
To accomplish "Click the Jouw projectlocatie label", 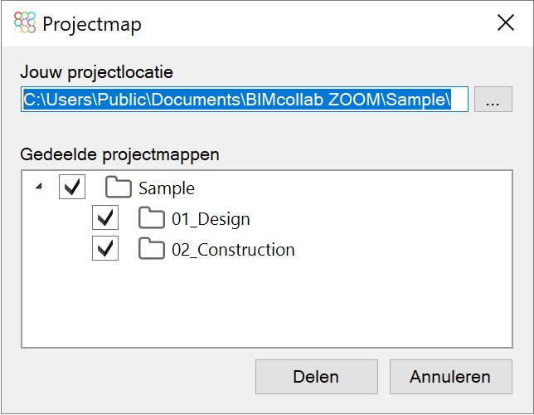I will click(x=97, y=72).
